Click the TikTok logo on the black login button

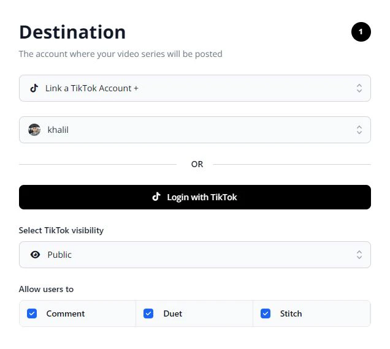(x=156, y=197)
